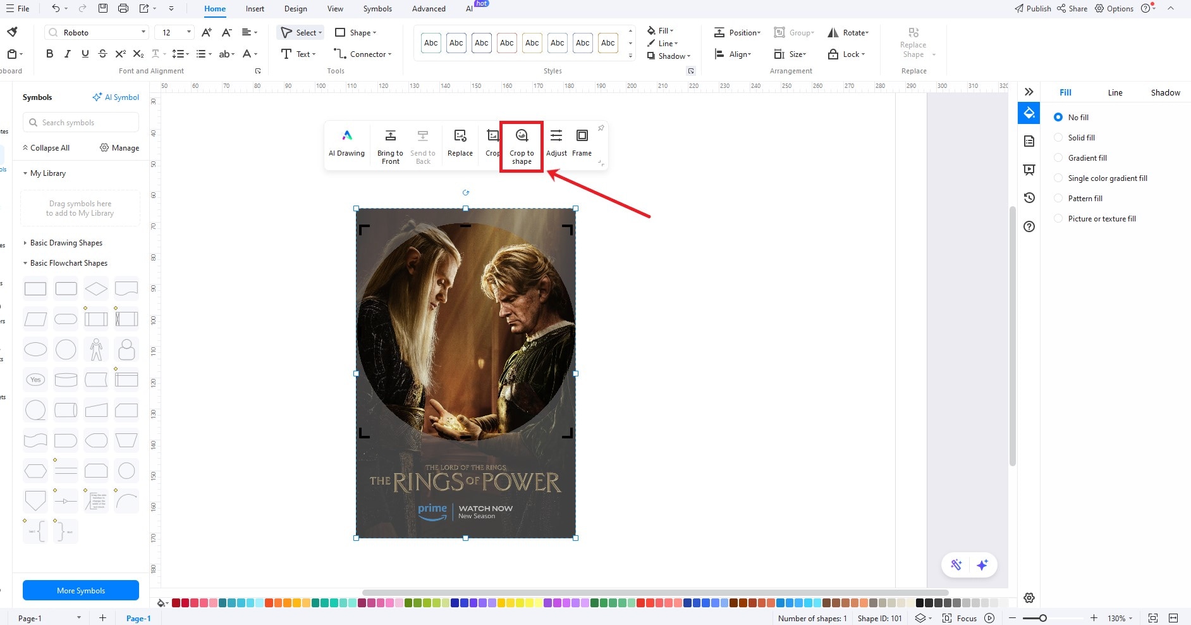
Task: Open right sidebar settings gear icon
Action: (x=1029, y=598)
